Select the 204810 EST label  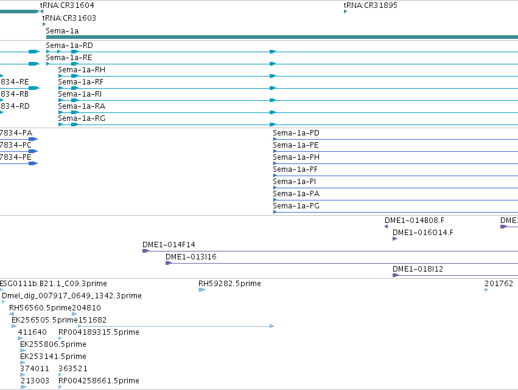click(x=86, y=308)
